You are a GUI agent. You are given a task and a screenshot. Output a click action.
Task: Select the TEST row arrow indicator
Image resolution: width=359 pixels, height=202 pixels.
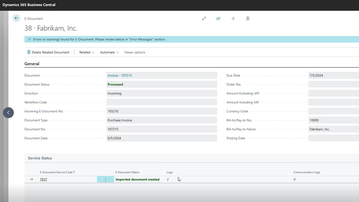(x=31, y=180)
